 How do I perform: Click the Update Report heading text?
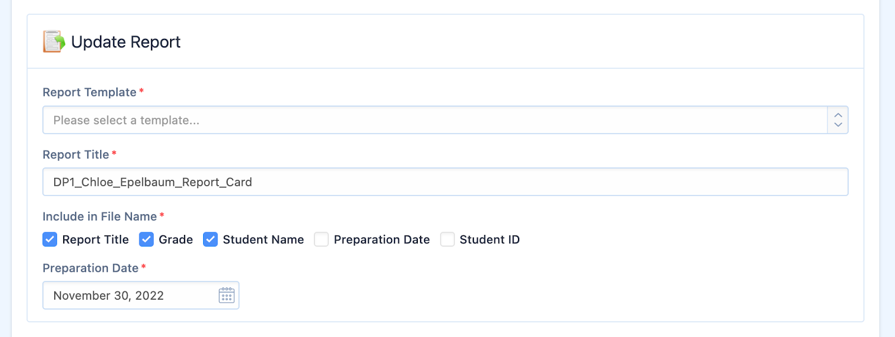click(x=126, y=42)
